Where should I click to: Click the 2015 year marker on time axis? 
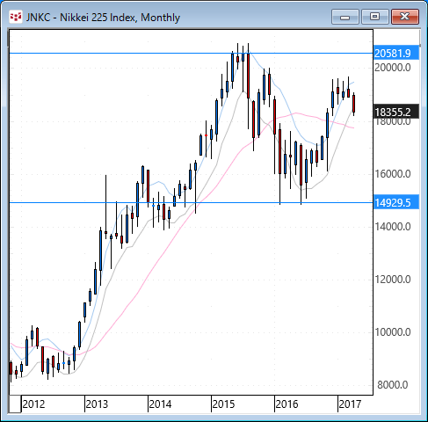click(x=223, y=404)
